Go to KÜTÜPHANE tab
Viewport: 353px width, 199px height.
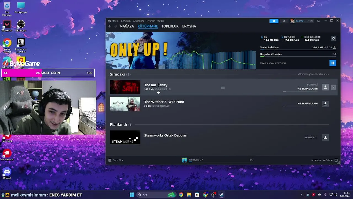(148, 26)
